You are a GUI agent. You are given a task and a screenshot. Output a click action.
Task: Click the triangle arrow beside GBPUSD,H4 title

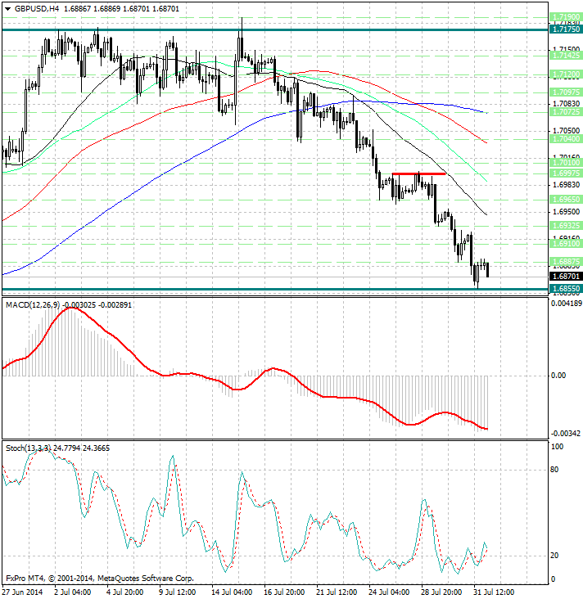coord(7,9)
